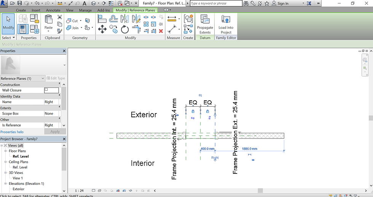Viewport: 373px width, 197px height.
Task: Open the Join geometry dropdown
Action: (x=81, y=28)
